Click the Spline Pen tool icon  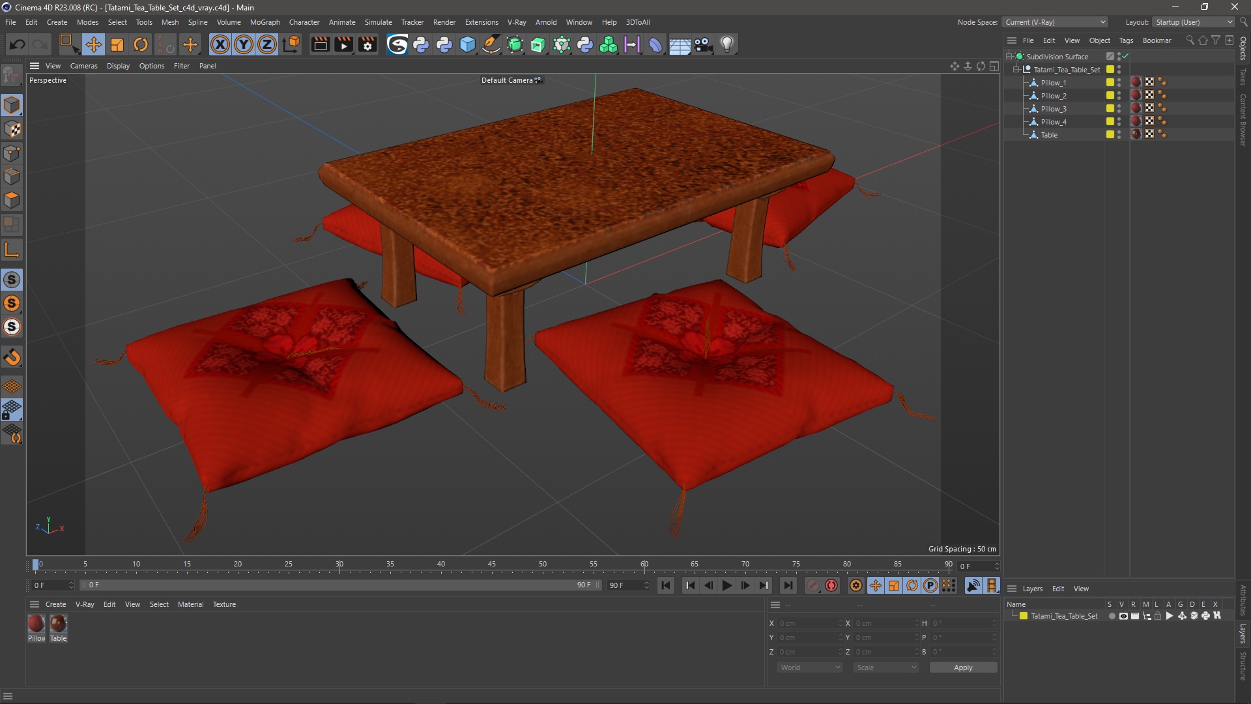(x=491, y=44)
